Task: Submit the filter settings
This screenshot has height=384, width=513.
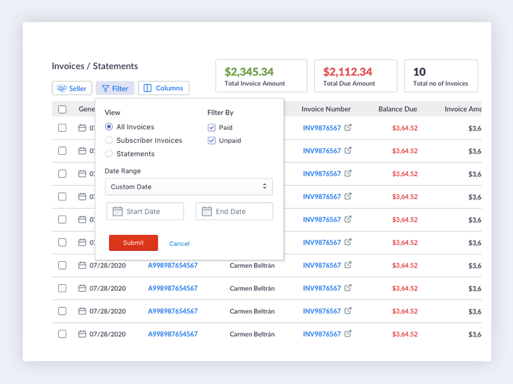Action: (133, 243)
